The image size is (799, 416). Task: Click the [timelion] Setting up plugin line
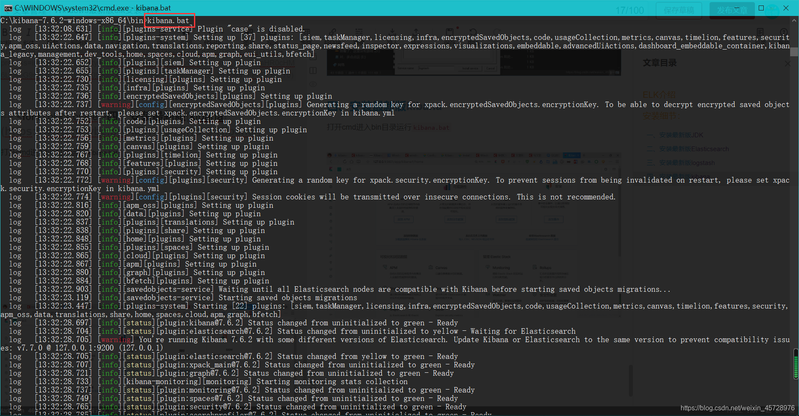click(x=143, y=155)
